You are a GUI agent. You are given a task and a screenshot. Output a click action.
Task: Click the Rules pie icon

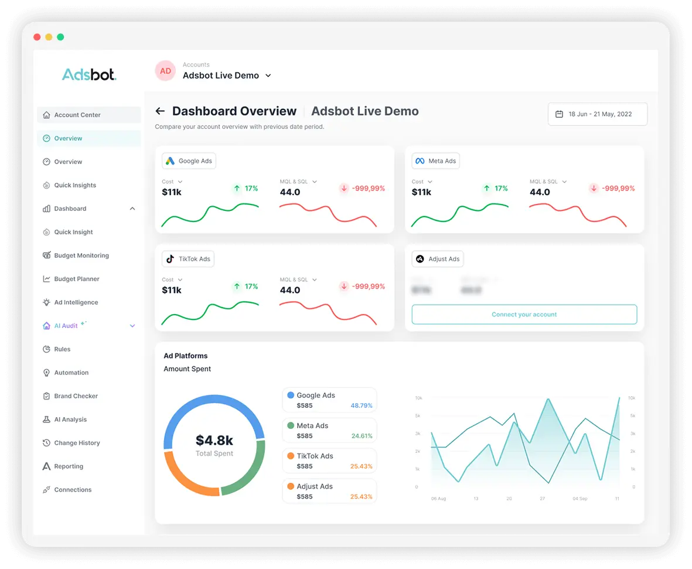47,349
